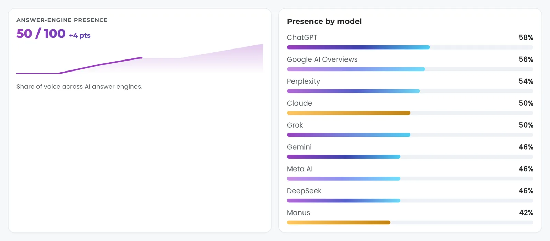This screenshot has width=550, height=241.
Task: Click the ChatGPT presence progress bar
Action: [x=410, y=47]
